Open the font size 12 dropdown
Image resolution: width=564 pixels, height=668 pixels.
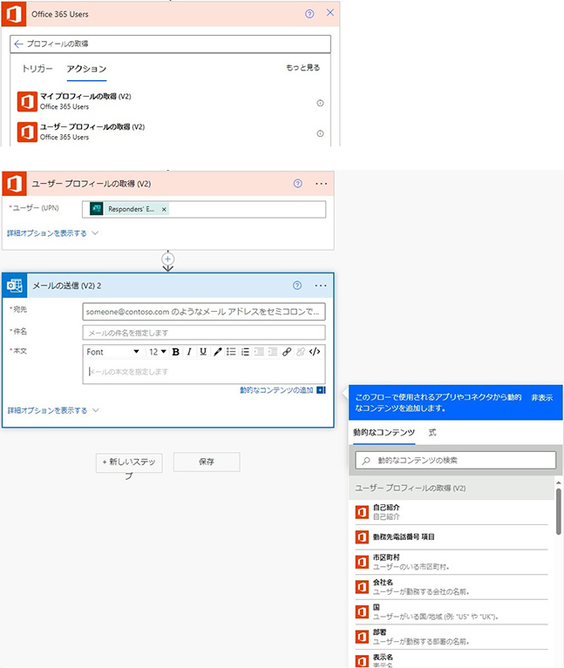coord(157,352)
